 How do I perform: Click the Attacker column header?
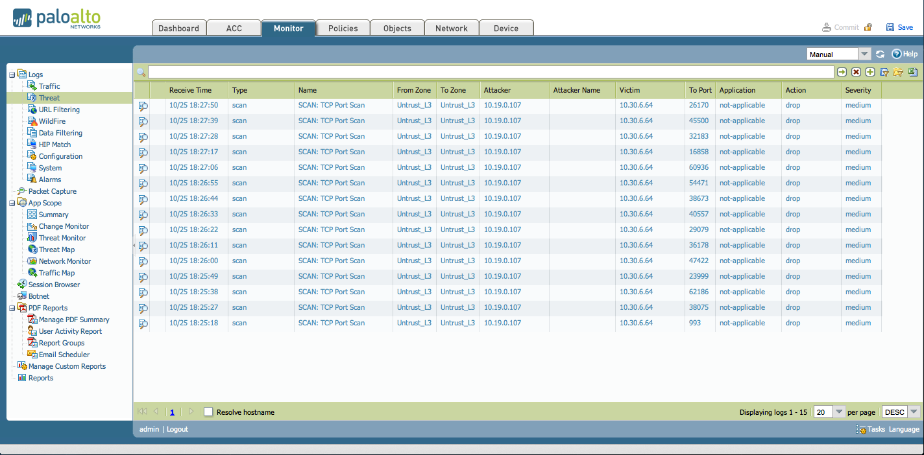515,90
